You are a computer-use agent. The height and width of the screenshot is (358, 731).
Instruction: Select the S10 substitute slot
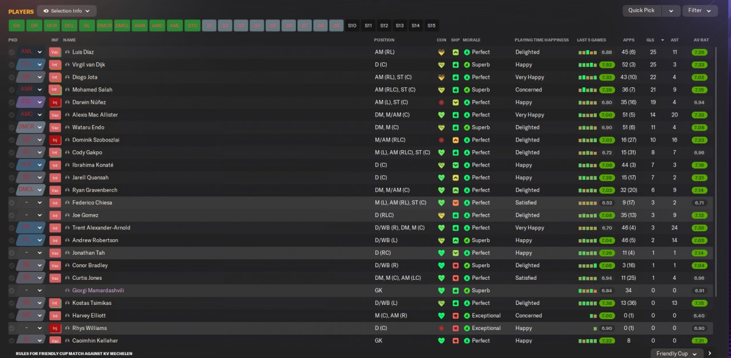point(352,26)
